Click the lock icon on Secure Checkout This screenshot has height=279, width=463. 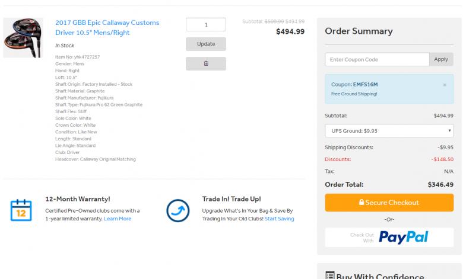point(361,203)
